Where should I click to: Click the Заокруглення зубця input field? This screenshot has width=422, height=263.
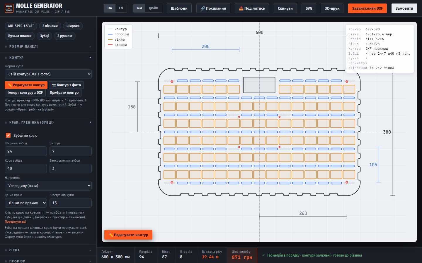point(70,169)
